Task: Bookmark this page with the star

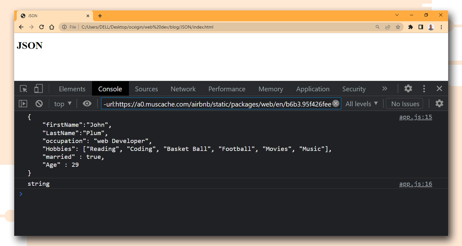Action: pos(398,27)
